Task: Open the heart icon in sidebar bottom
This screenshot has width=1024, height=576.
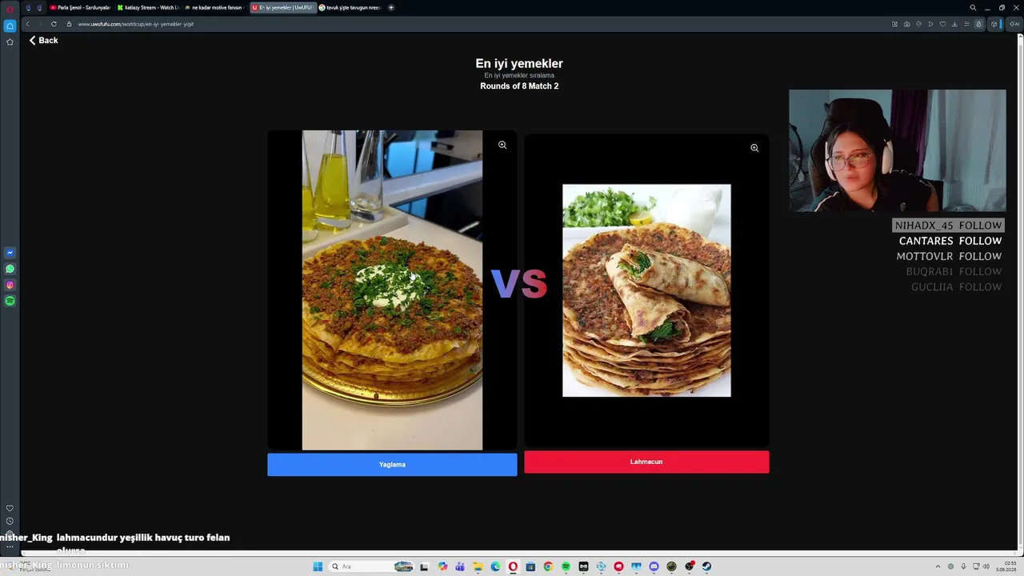Action: point(10,508)
